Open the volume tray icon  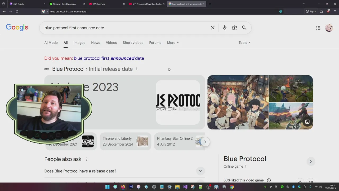click(x=320, y=187)
